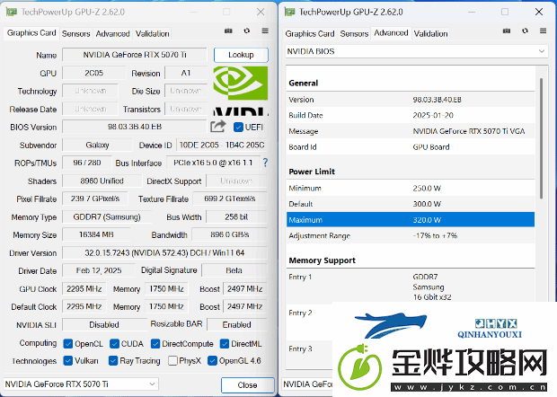Select the Version row in General section

click(411, 100)
